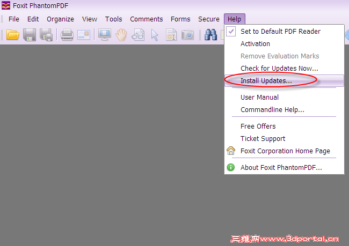Click the Print icon
This screenshot has width=349, height=246.
[67, 35]
